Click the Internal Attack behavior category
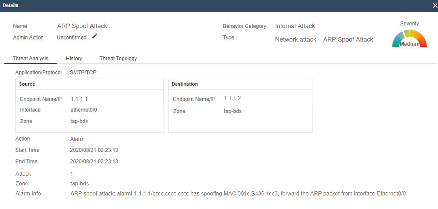 (295, 26)
